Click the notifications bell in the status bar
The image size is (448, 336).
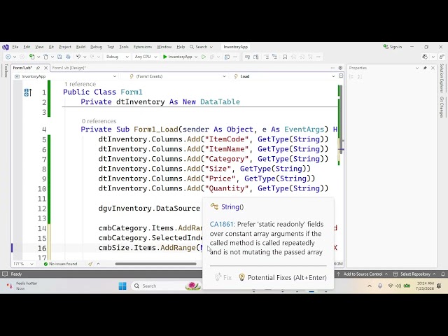443,274
